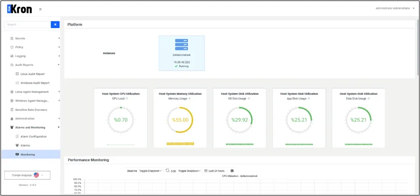The image size is (420, 196).
Task: Click the Secrets icon in the sidebar
Action: [12, 38]
